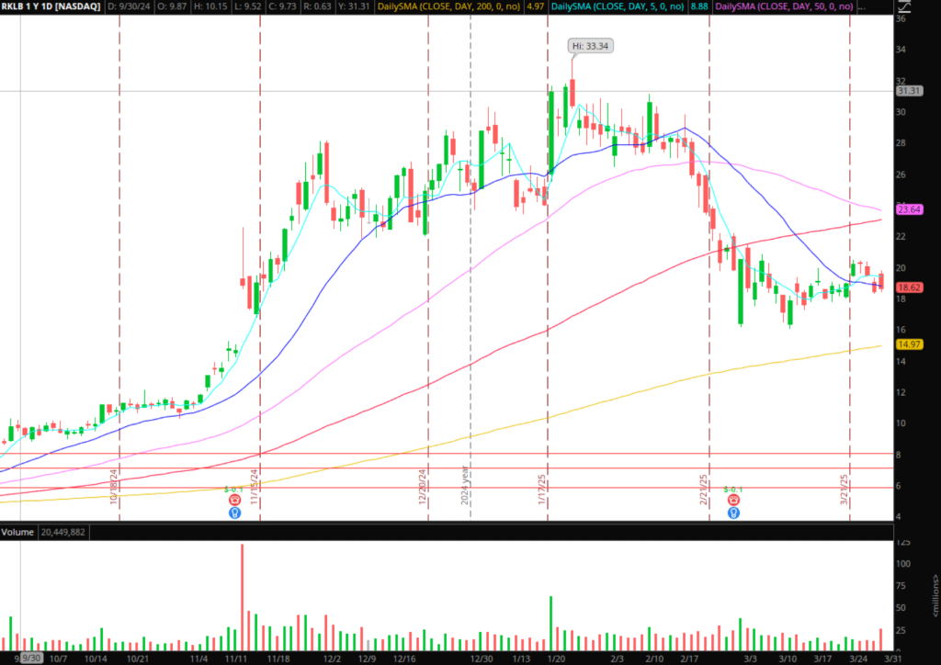Click the DailySMA 50 study label
Screen dimensions: 941x665
(x=785, y=6)
